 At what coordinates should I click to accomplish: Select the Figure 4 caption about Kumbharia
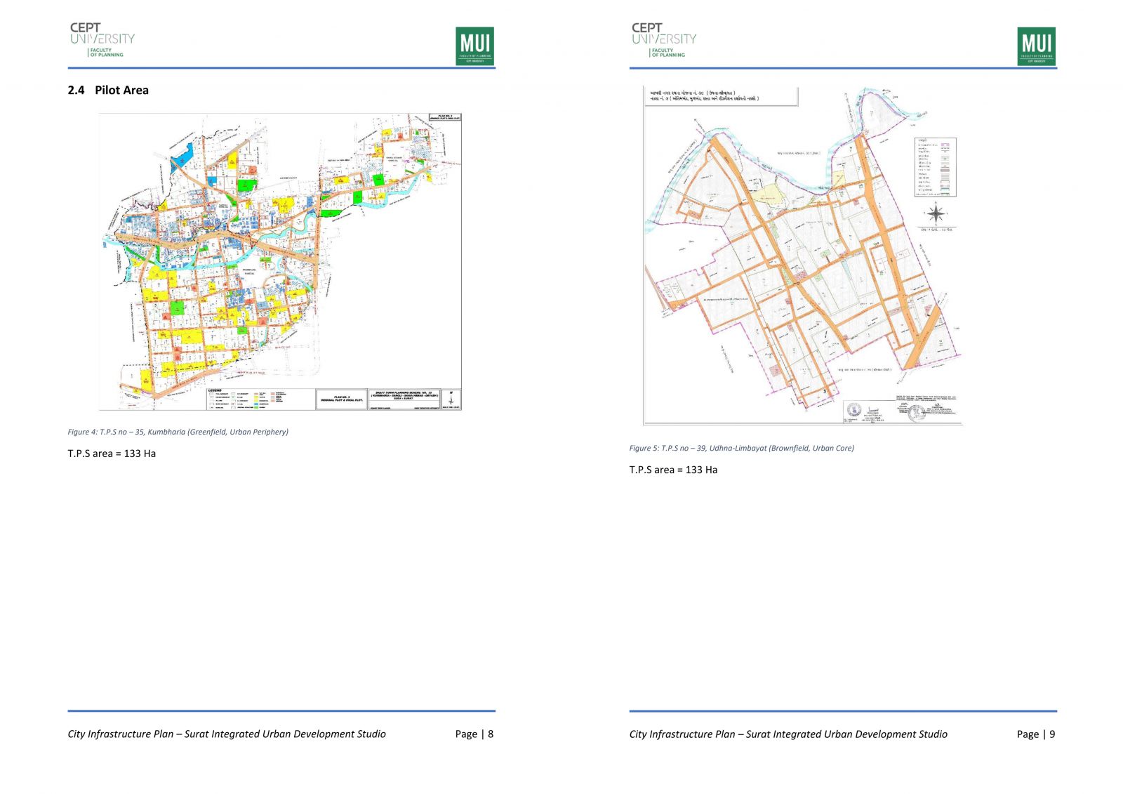[178, 432]
